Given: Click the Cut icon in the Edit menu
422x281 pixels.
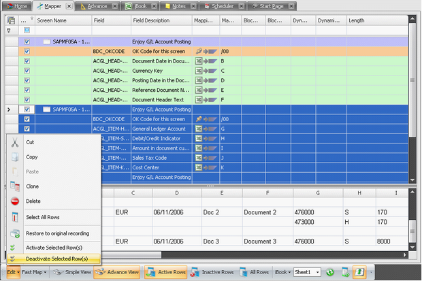Looking at the screenshot, I should pyautogui.click(x=14, y=142).
